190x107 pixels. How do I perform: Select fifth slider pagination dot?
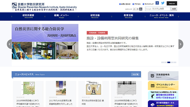pyautogui.click(x=175, y=62)
